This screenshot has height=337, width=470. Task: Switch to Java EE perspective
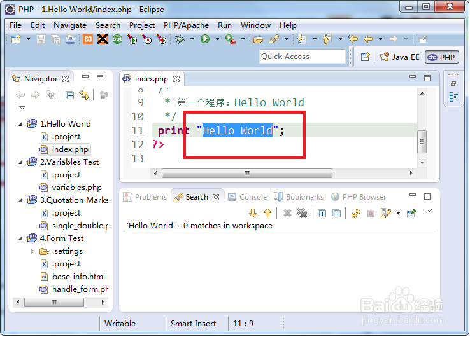pyautogui.click(x=399, y=57)
